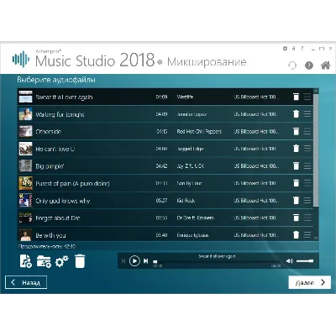Go back with the Назад button
The height and width of the screenshot is (336, 336).
pos(26,282)
